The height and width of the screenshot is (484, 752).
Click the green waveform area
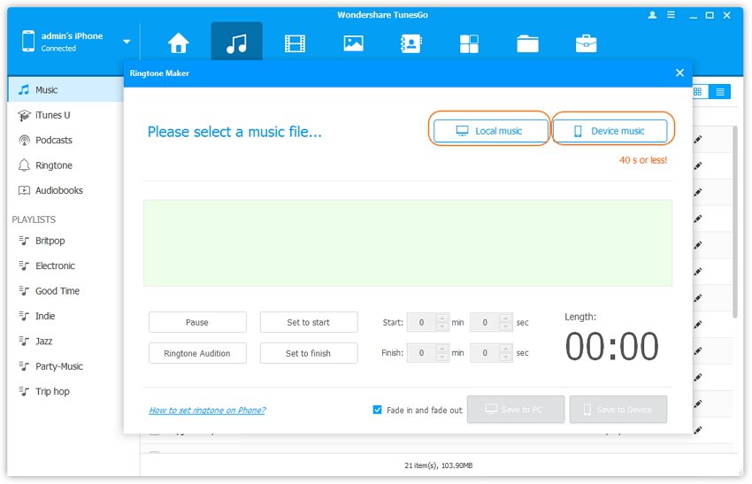coord(407,242)
